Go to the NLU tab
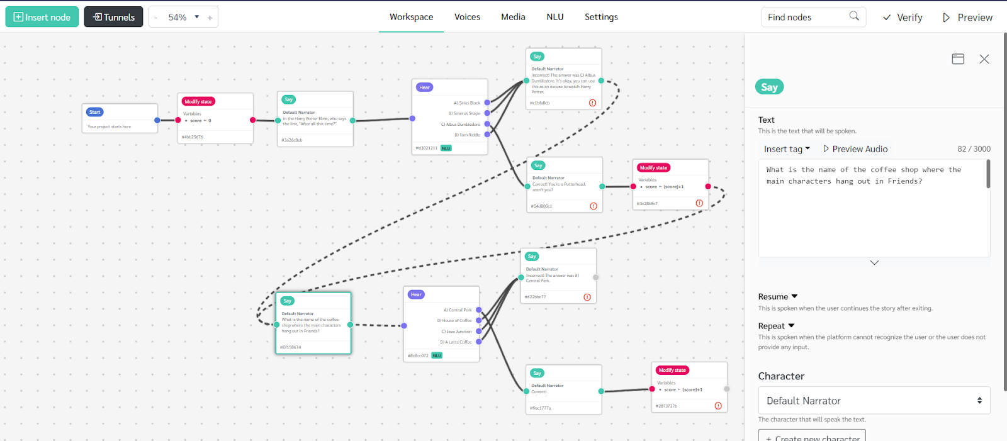The height and width of the screenshot is (441, 1007). tap(555, 17)
